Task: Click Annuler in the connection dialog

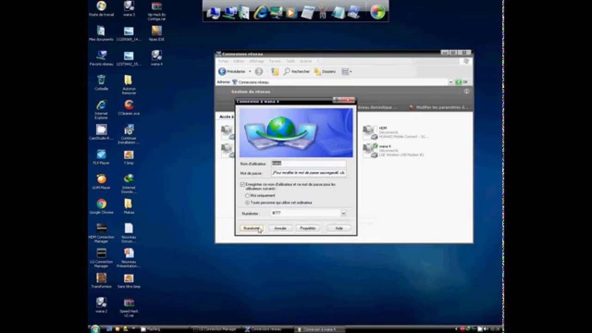Action: coord(280,228)
